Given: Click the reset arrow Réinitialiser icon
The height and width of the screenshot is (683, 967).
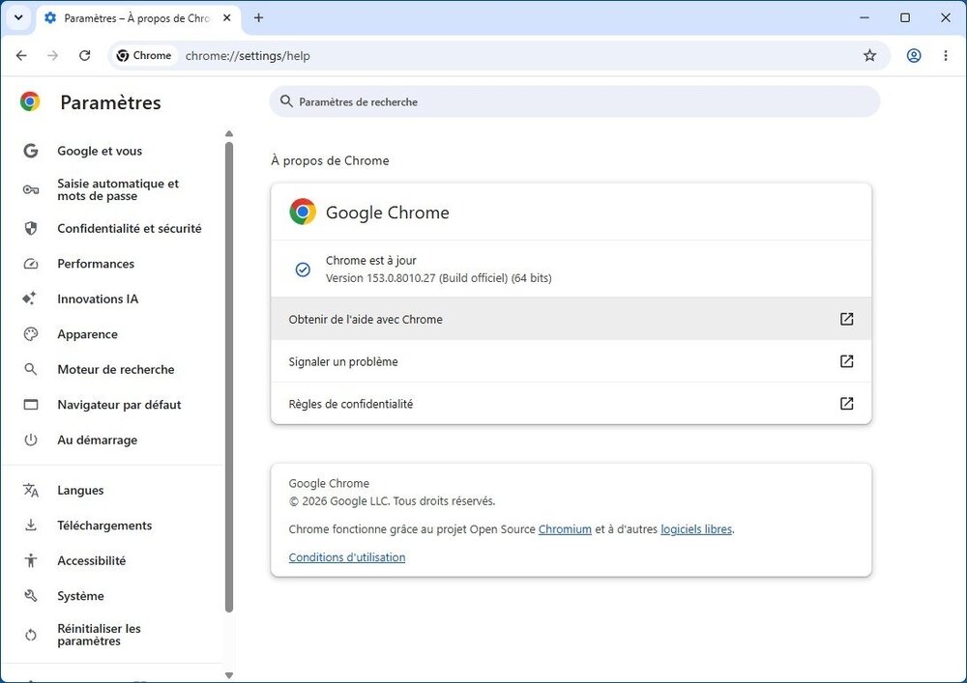Looking at the screenshot, I should coord(31,635).
